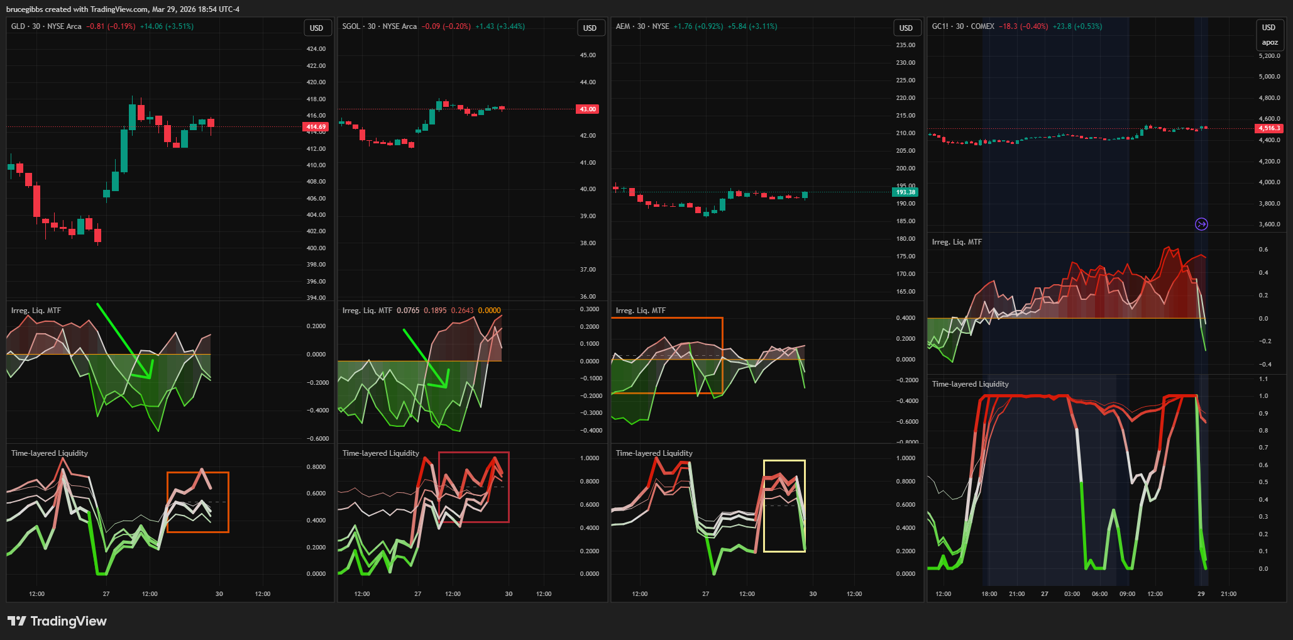Open the USD currency dropdown on SGOL chart

coord(590,28)
